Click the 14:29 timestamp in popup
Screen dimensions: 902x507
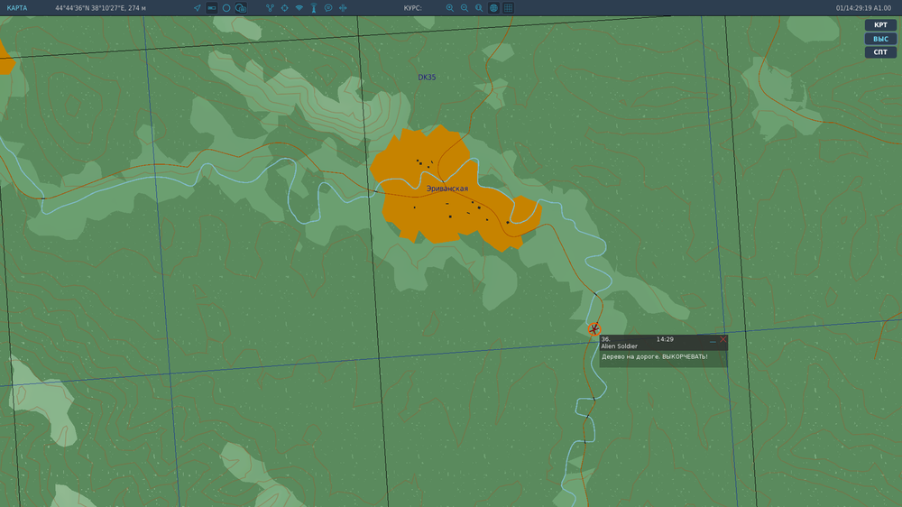(665, 339)
